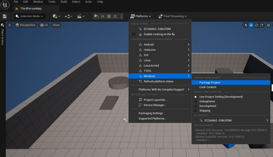
Task: Activate the Rotate gizmo tool
Action: tap(257, 25)
